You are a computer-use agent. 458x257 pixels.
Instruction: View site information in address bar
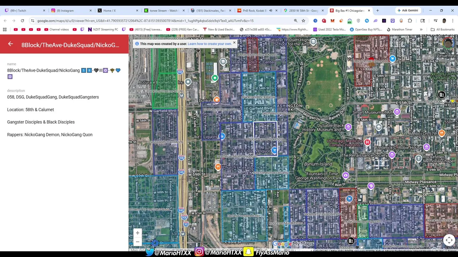(33, 21)
